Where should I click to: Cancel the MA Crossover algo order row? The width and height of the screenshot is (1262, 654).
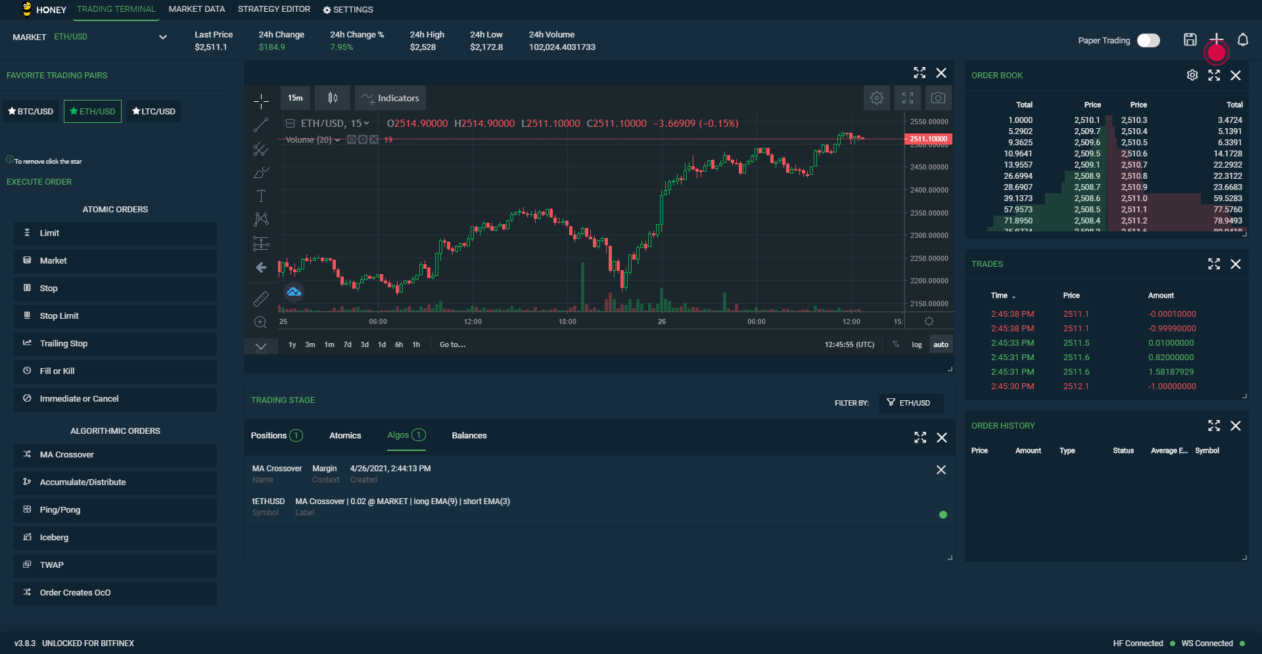(x=941, y=470)
